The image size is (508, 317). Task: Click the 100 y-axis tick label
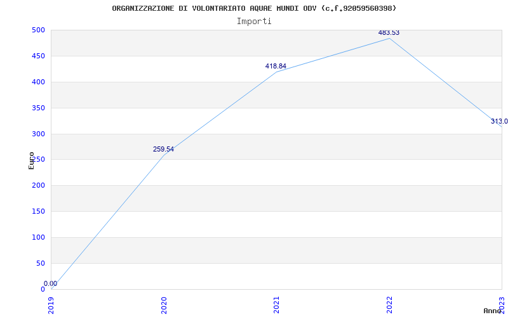(38, 237)
